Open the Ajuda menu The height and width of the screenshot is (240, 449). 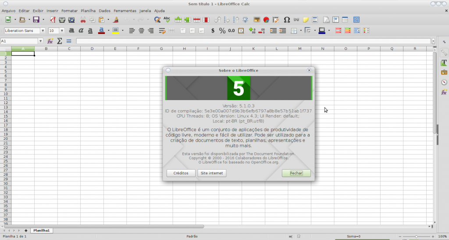point(160,11)
